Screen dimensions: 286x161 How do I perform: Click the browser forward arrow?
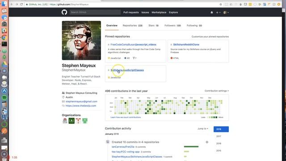point(17,4)
